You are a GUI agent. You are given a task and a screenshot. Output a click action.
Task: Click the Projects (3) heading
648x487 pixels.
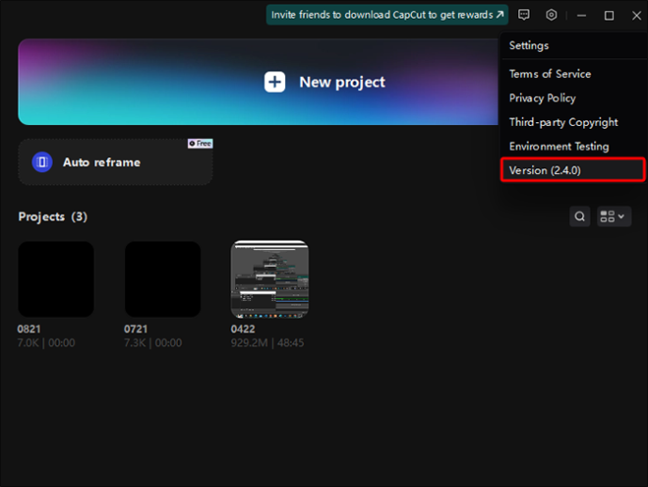(x=53, y=217)
